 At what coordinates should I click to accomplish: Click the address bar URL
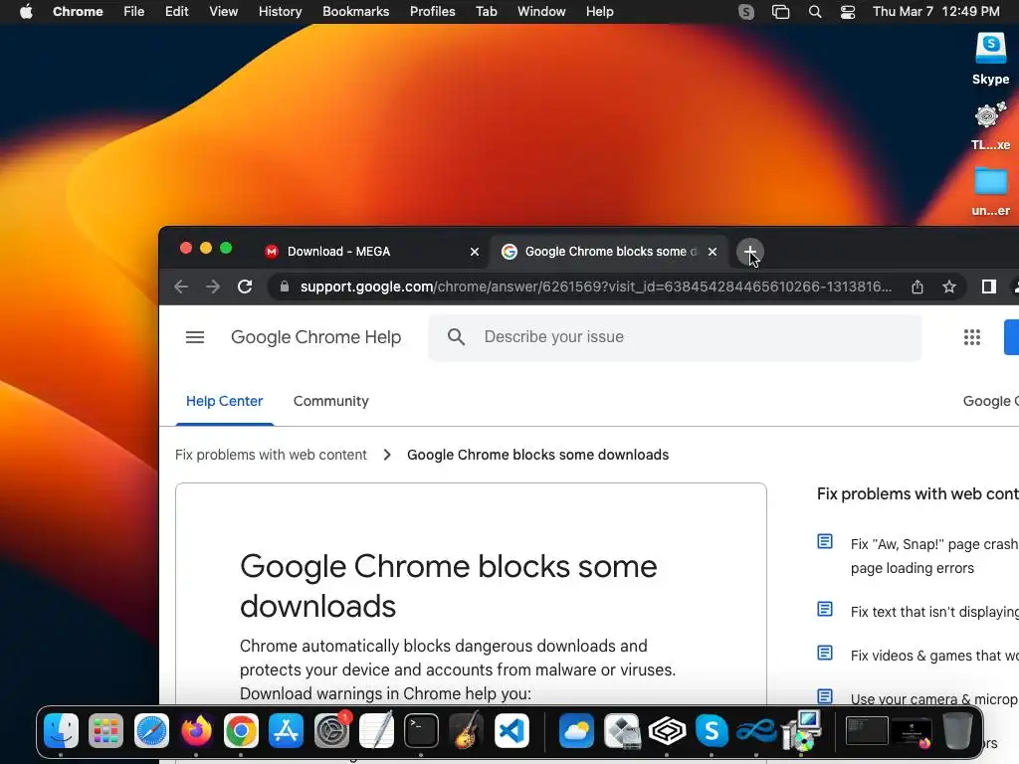tap(595, 286)
